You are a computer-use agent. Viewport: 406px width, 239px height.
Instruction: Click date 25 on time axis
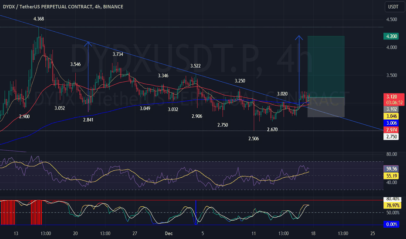point(372,234)
